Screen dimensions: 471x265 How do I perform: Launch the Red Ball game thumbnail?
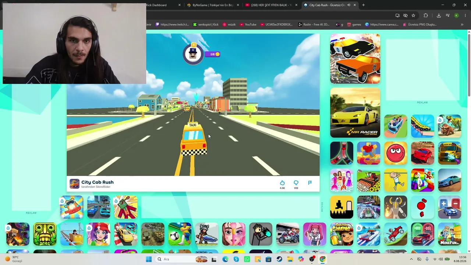pos(396,153)
